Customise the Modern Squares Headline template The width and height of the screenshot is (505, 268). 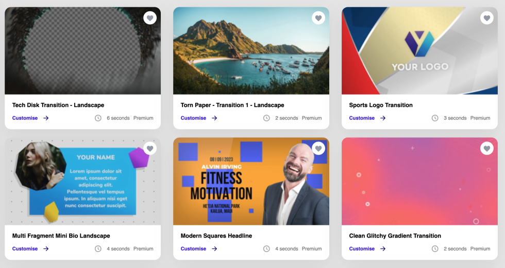coord(193,249)
